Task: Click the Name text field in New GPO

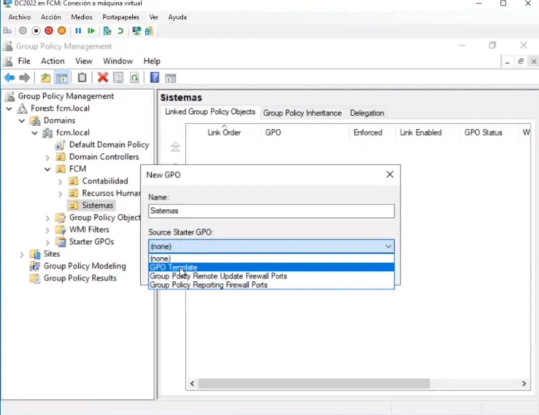Action: point(271,211)
